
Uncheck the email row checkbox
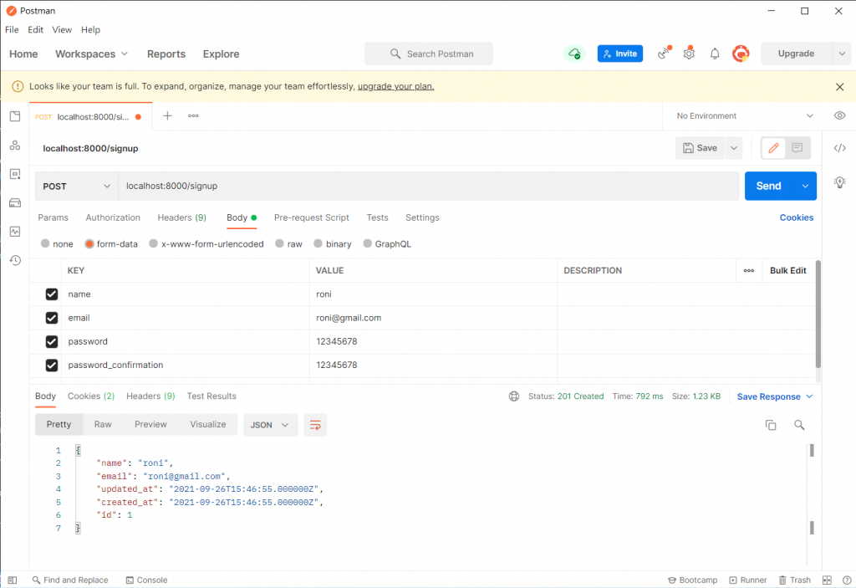point(52,318)
